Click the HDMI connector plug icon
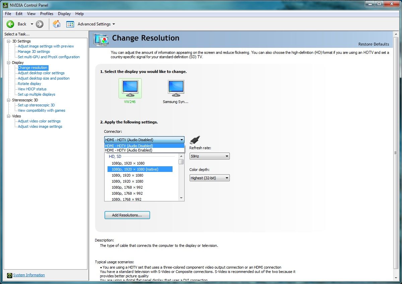The image size is (402, 284). [x=195, y=139]
